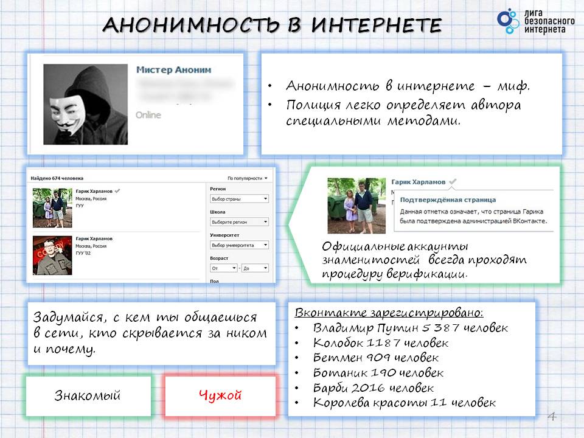The image size is (584, 438).
Task: Expand the Выберите регион dropdown
Action: point(239,222)
